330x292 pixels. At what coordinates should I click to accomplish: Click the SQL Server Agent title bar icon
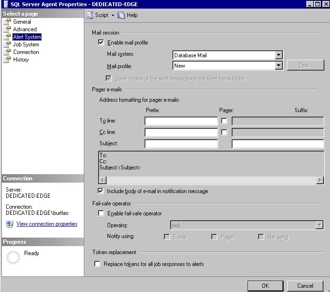click(6, 4)
